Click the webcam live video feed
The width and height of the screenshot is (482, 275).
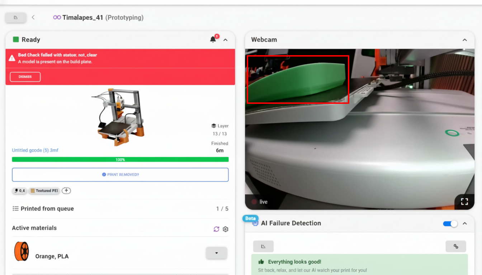[x=360, y=129]
